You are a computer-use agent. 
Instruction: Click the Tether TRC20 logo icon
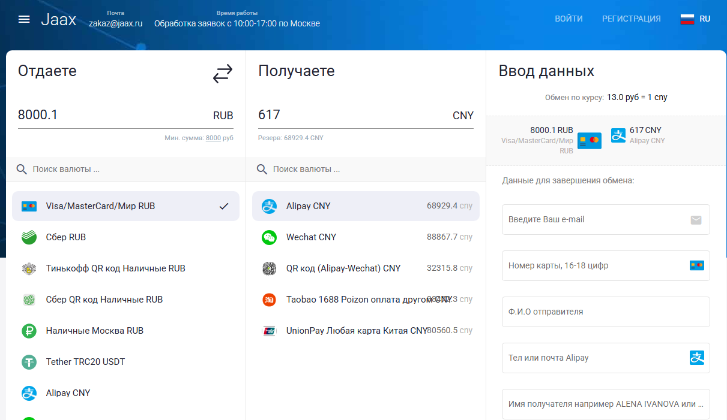coord(29,362)
